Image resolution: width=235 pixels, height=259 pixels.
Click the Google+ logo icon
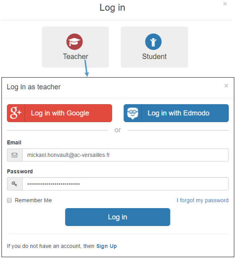point(16,113)
